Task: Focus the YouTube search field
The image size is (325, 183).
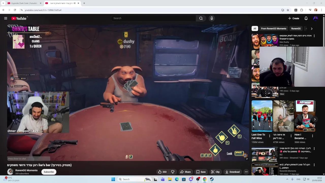Action: [153, 18]
